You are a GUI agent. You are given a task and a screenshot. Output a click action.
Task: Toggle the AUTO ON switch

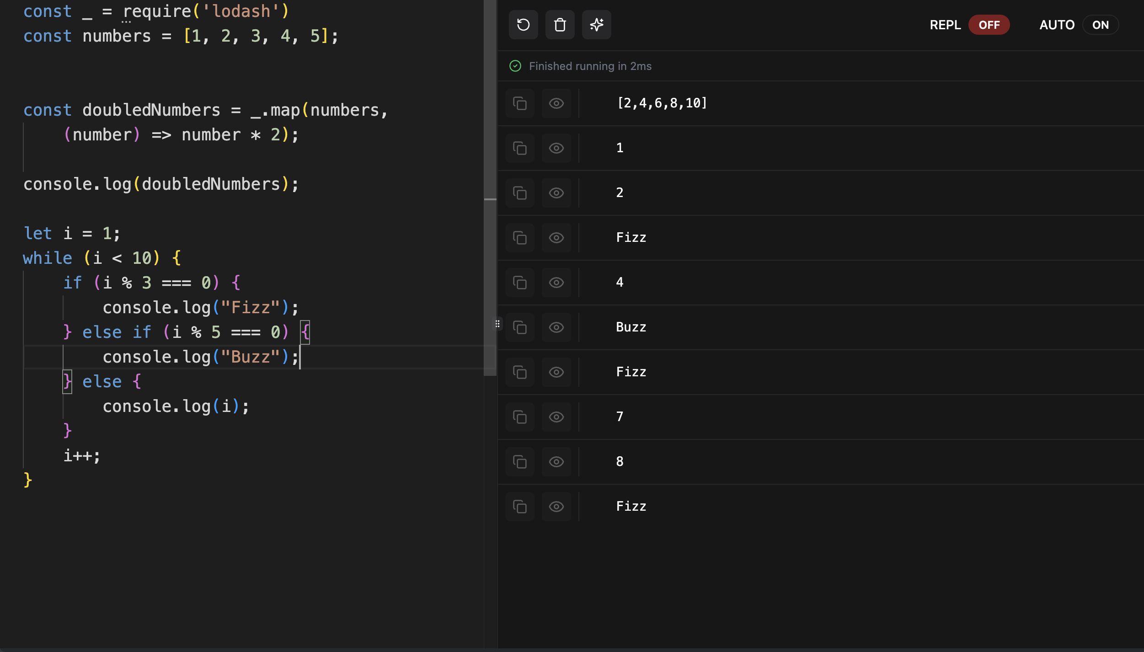[x=1101, y=25]
